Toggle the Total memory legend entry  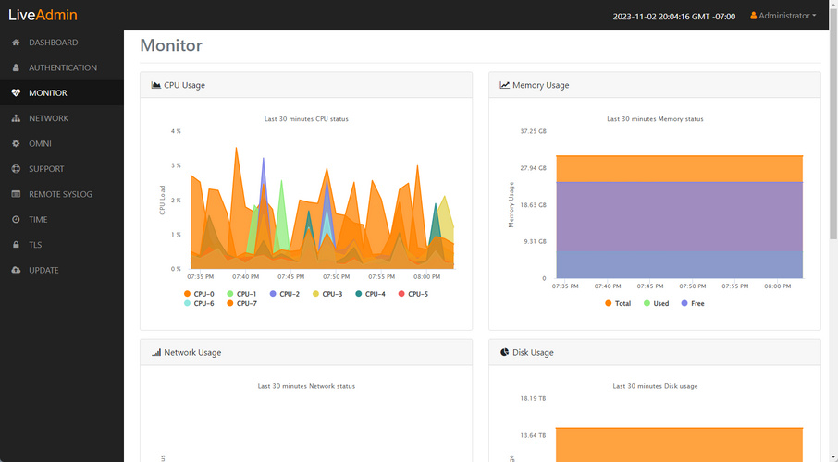click(617, 303)
